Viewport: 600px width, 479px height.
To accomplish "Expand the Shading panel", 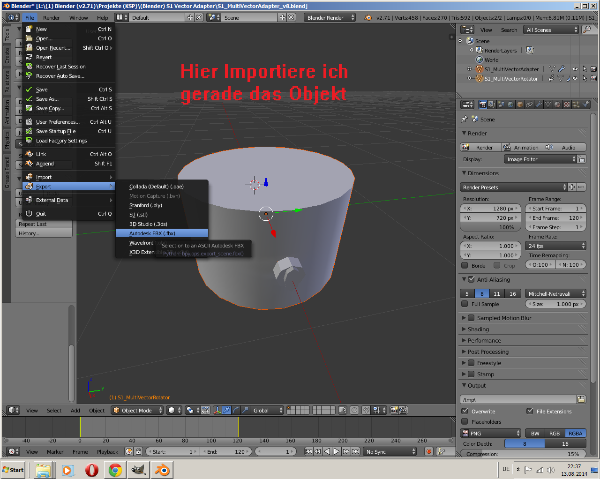I will coord(478,329).
